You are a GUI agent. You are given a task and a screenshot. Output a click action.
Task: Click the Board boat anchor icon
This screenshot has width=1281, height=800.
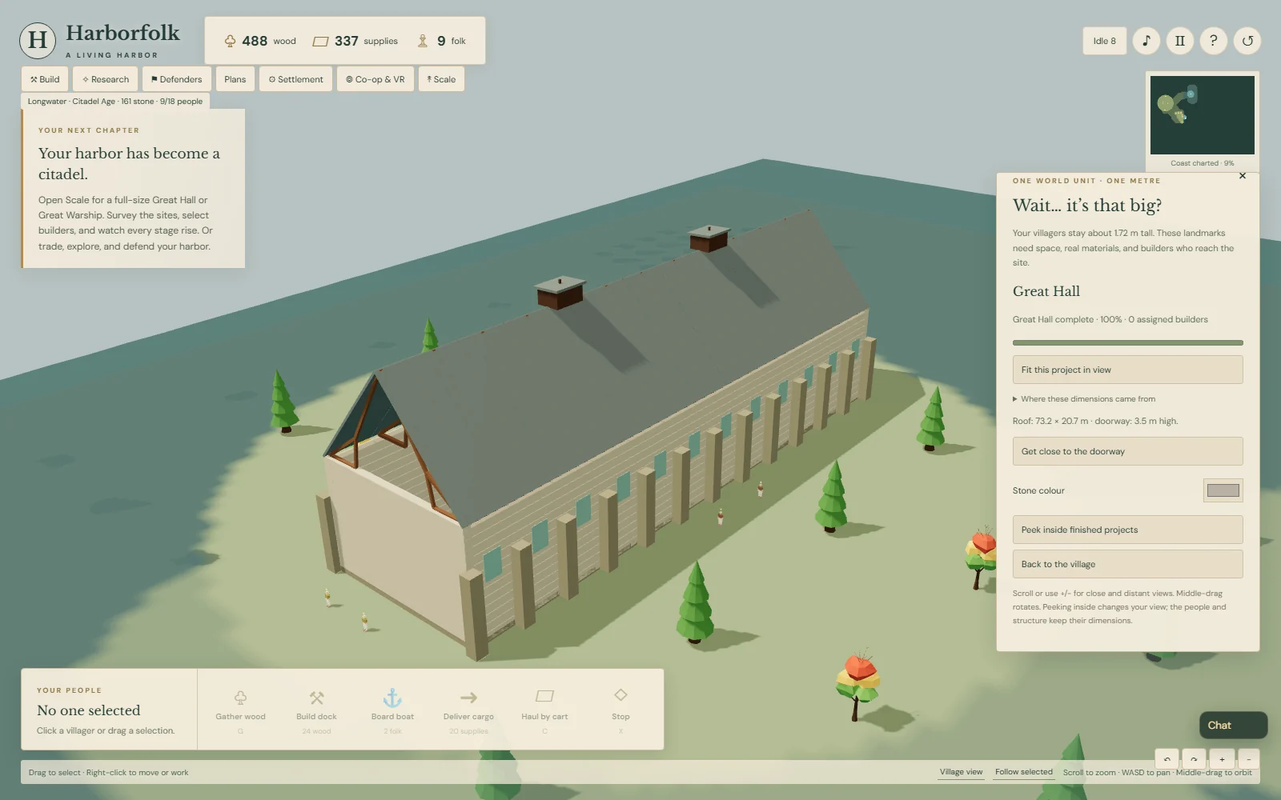(392, 698)
